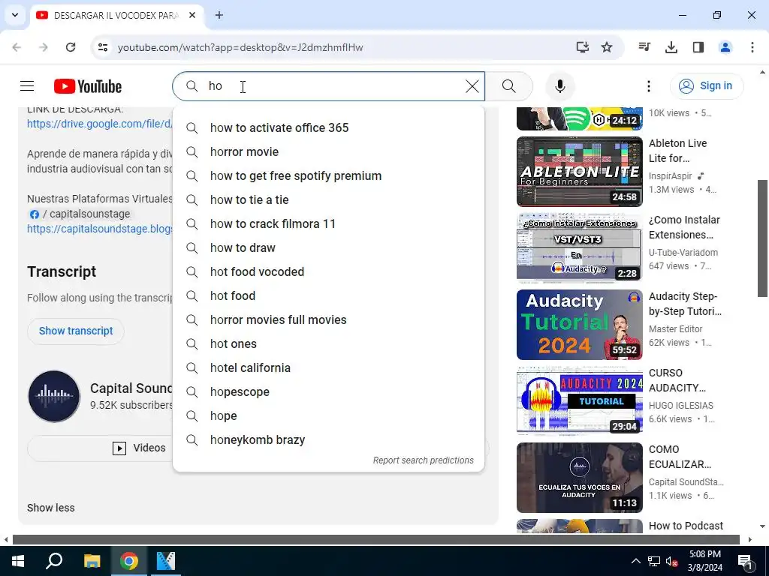Open the VST/VST3 Audacity extensions thumbnail
Viewport: 769px width, 576px height.
(579, 247)
